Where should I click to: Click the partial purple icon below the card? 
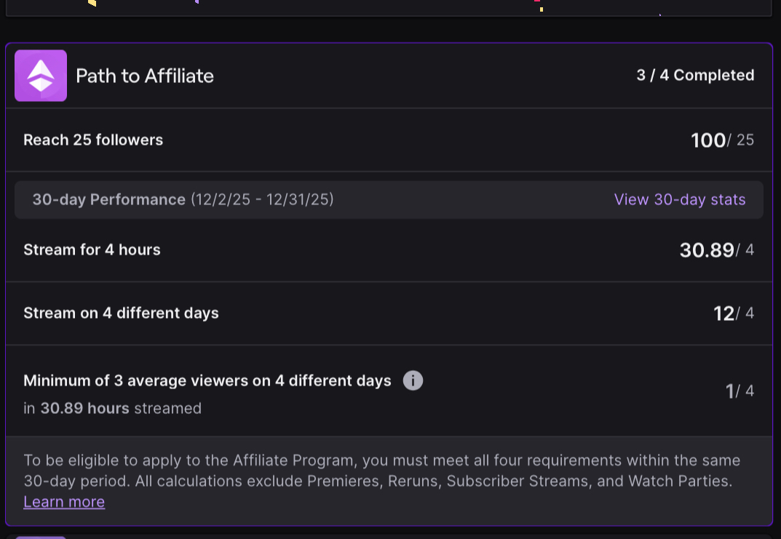coord(41,537)
